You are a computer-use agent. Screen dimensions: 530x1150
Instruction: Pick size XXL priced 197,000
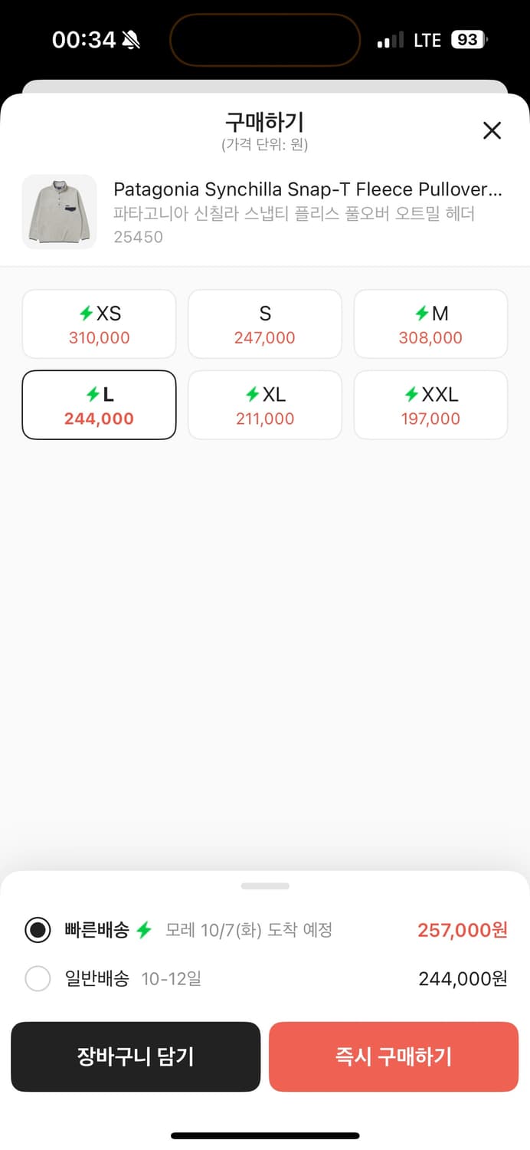point(430,406)
